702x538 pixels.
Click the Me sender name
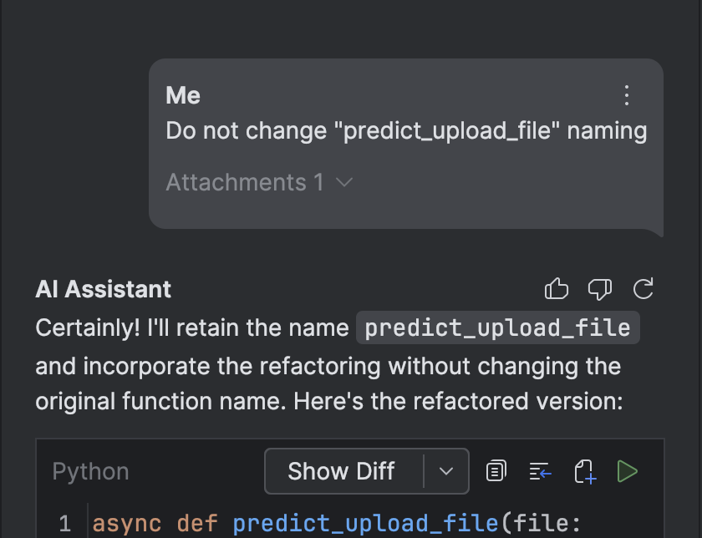tap(183, 95)
